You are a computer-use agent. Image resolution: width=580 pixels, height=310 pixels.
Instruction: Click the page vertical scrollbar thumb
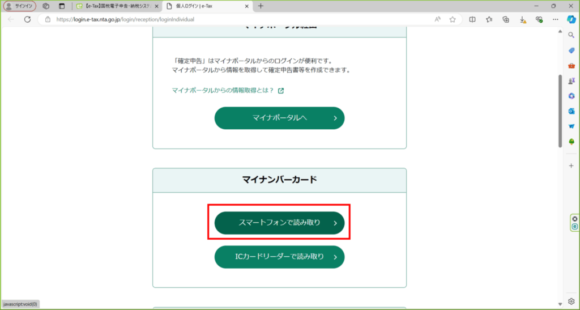pyautogui.click(x=560, y=111)
